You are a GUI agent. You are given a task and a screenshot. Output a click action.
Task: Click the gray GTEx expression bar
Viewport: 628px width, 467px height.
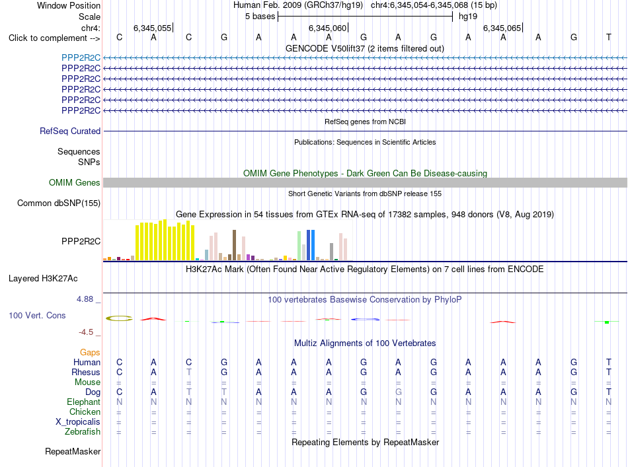click(331, 252)
